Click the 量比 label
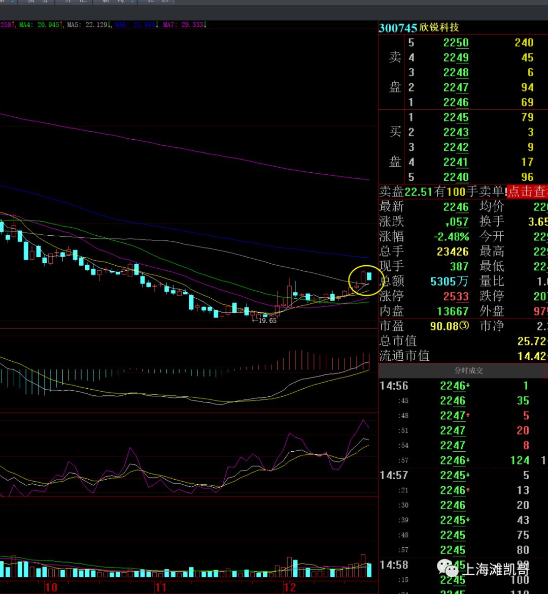 492,281
